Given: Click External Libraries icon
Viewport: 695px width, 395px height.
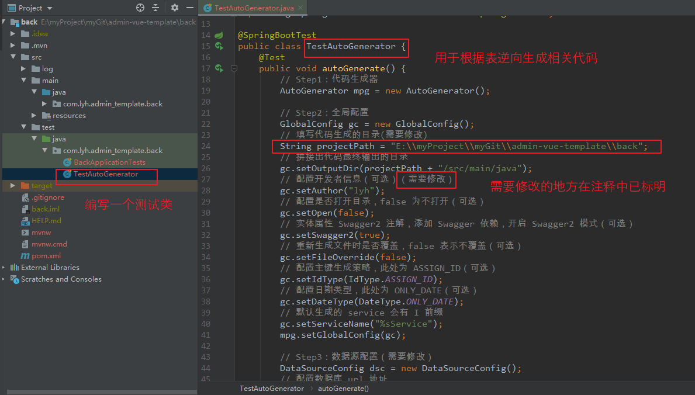Looking at the screenshot, I should pos(15,267).
